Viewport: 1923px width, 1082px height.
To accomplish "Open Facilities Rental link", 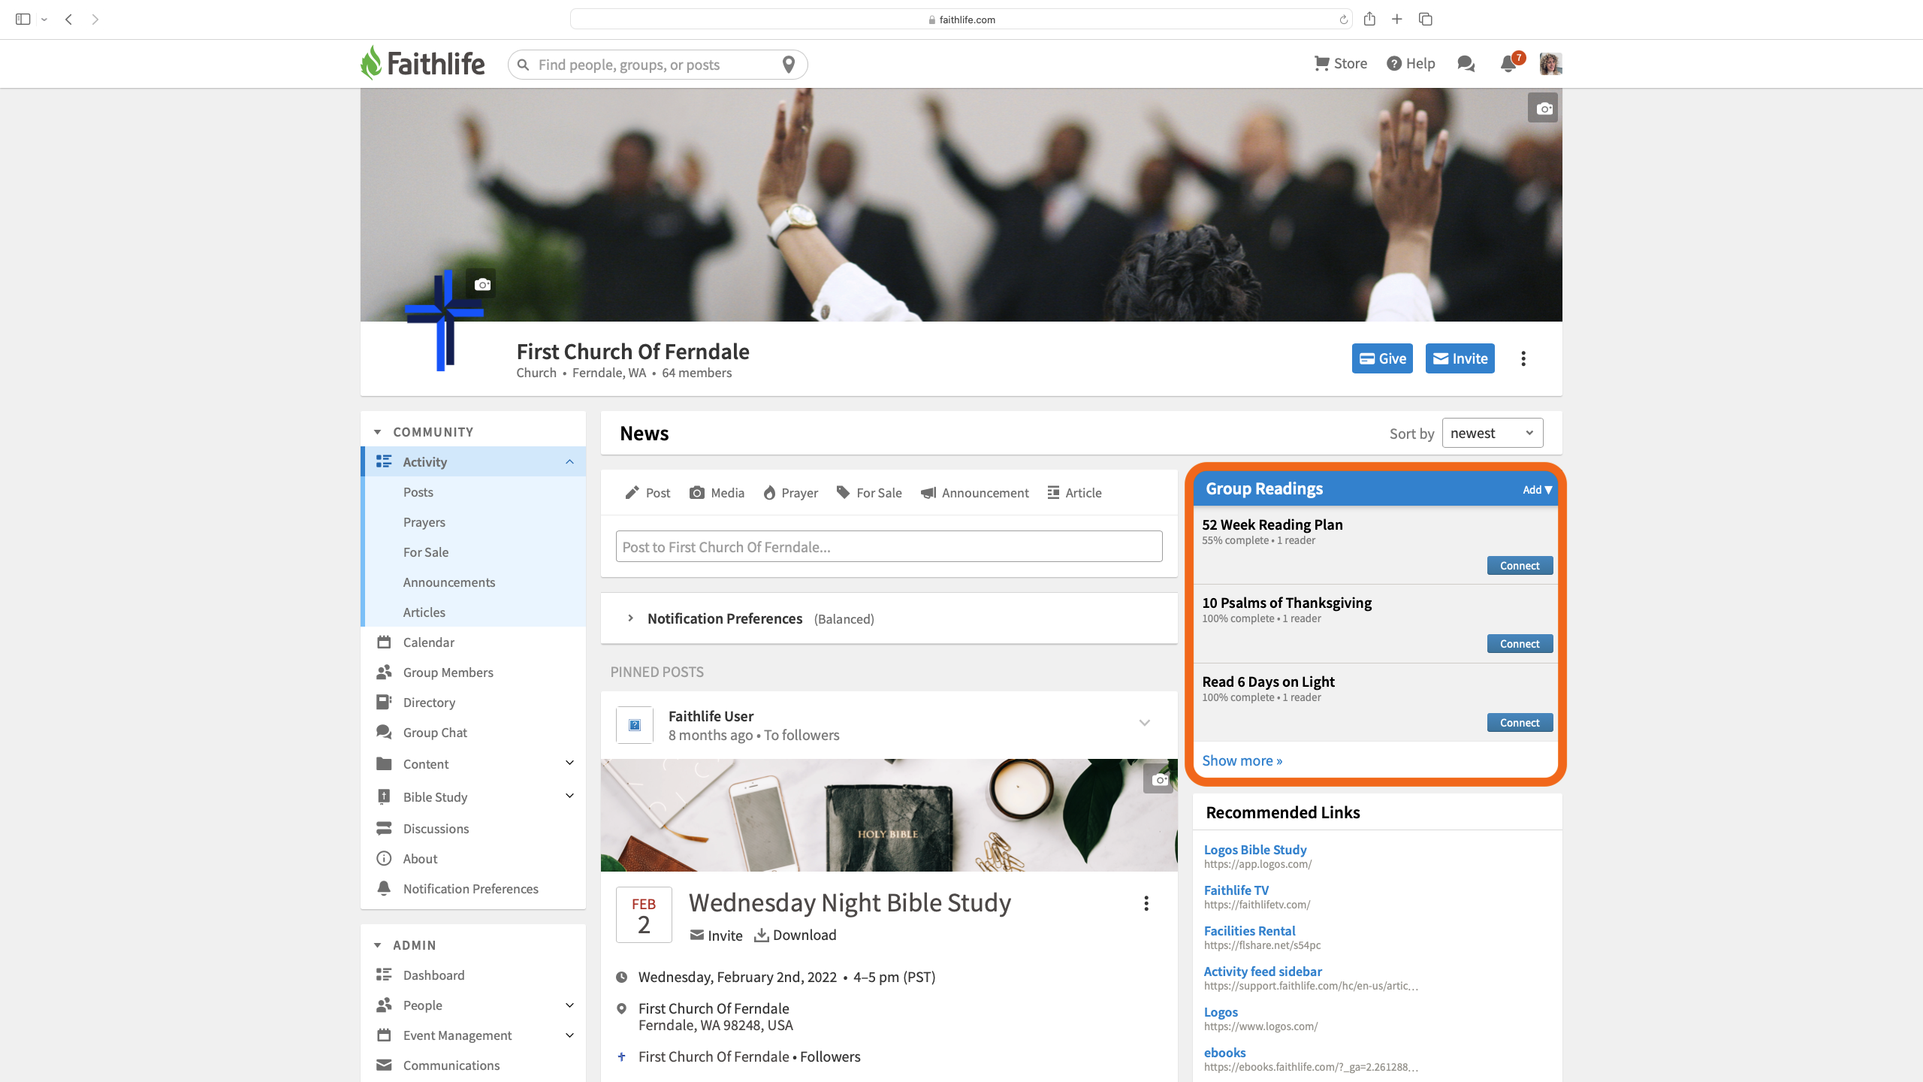I will 1250,931.
